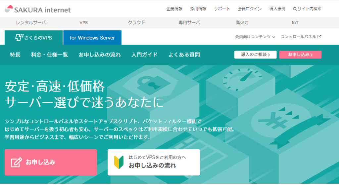
Task: Click the pencil edit icon on お申し込み
Action: pos(16,162)
